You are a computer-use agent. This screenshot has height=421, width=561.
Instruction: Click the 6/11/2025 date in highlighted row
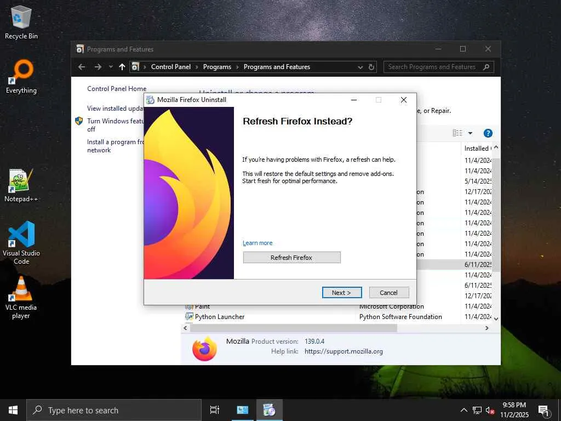pyautogui.click(x=478, y=264)
